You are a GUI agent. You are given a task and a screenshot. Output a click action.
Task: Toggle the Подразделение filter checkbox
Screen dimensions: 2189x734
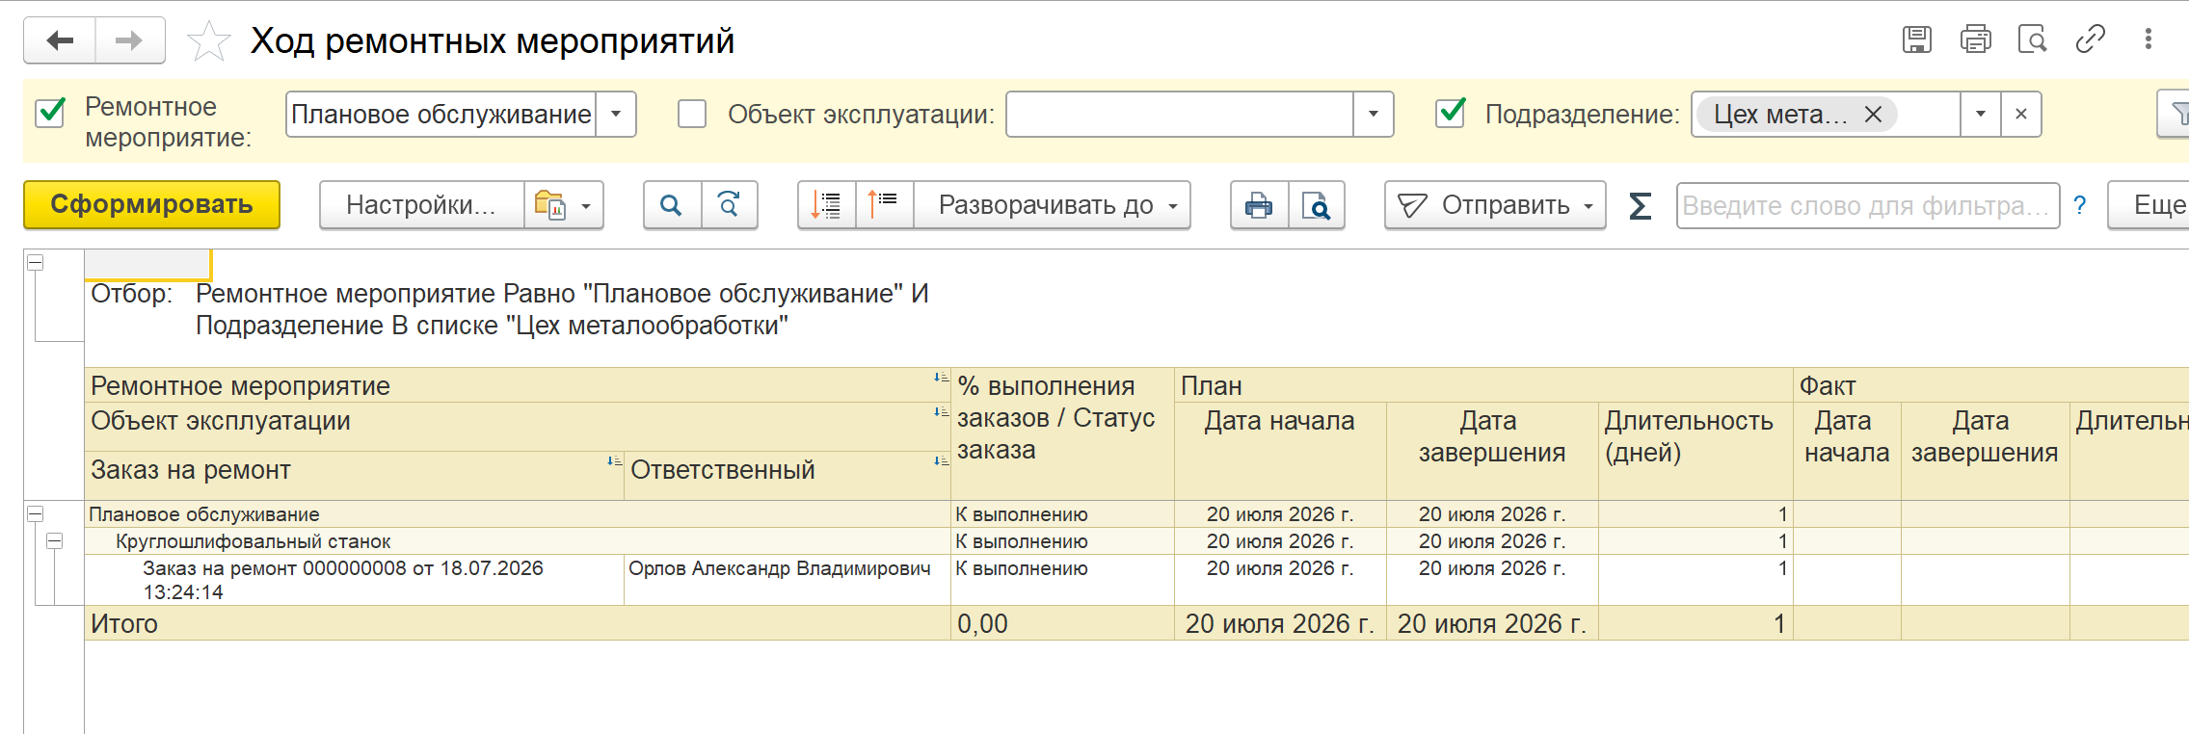click(x=1451, y=113)
